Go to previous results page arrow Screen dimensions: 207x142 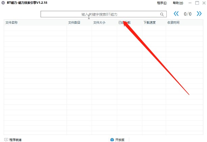[176, 14]
